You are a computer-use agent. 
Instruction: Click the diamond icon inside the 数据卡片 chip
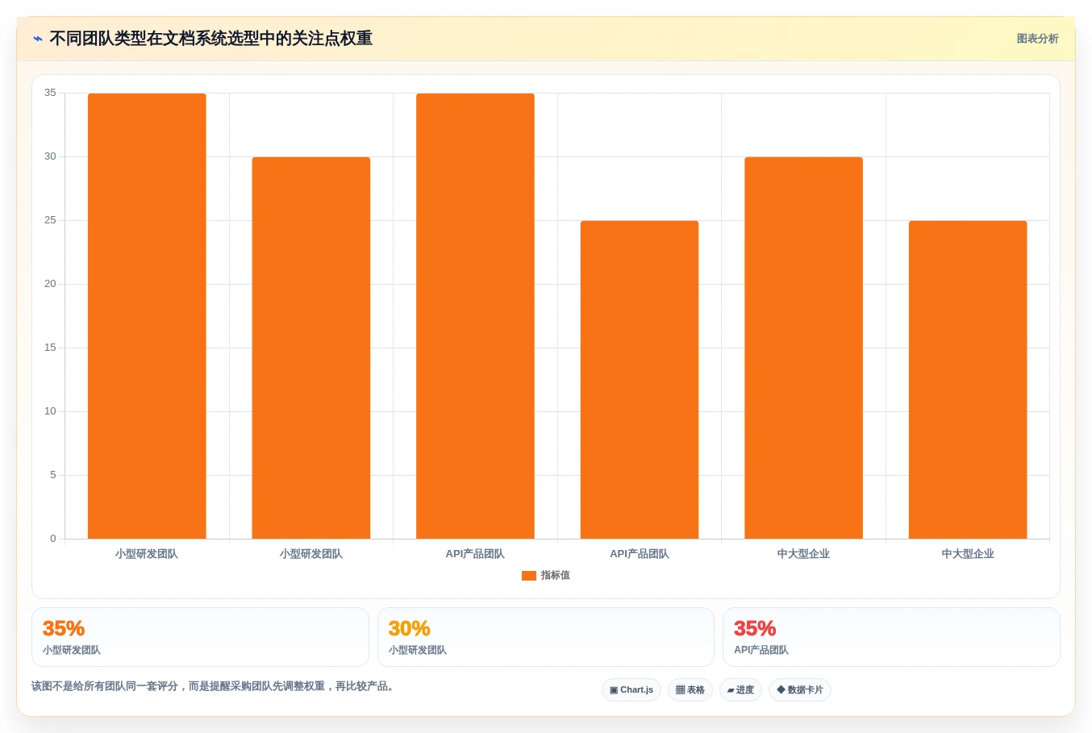(x=781, y=689)
